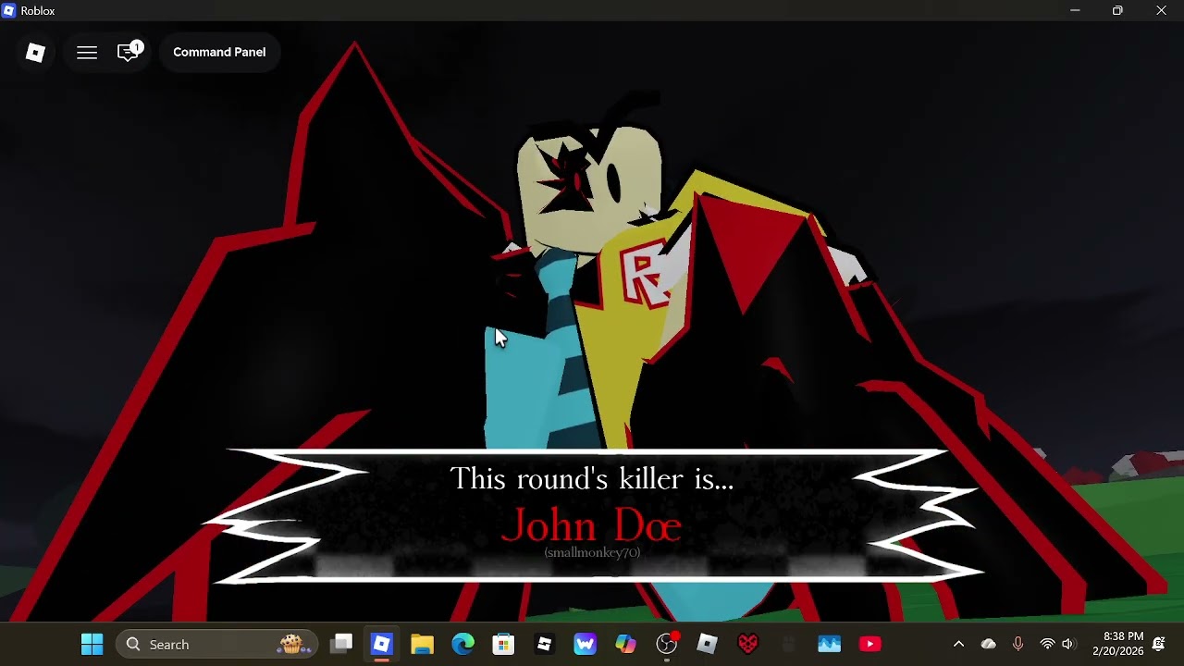Open YouTube from the taskbar
1184x666 pixels.
pyautogui.click(x=869, y=645)
